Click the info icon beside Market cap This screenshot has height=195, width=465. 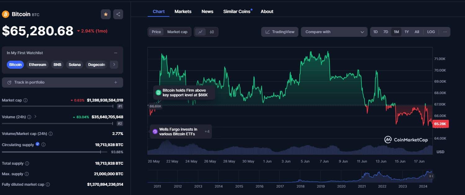tap(25, 100)
